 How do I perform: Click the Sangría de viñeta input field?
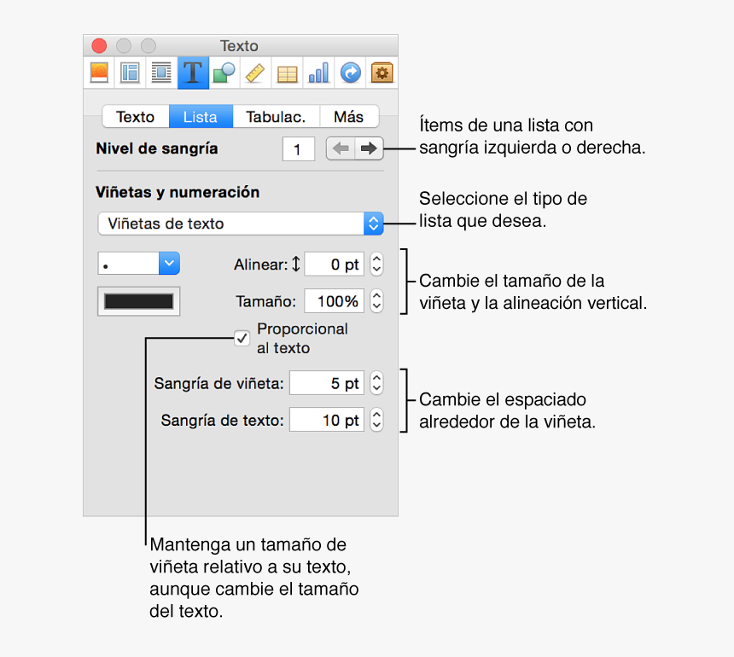tap(326, 383)
